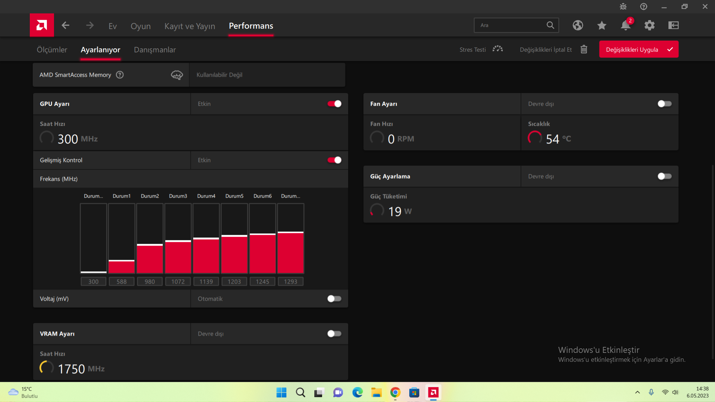This screenshot has width=715, height=402.
Task: Open favorites star icon
Action: tap(602, 25)
